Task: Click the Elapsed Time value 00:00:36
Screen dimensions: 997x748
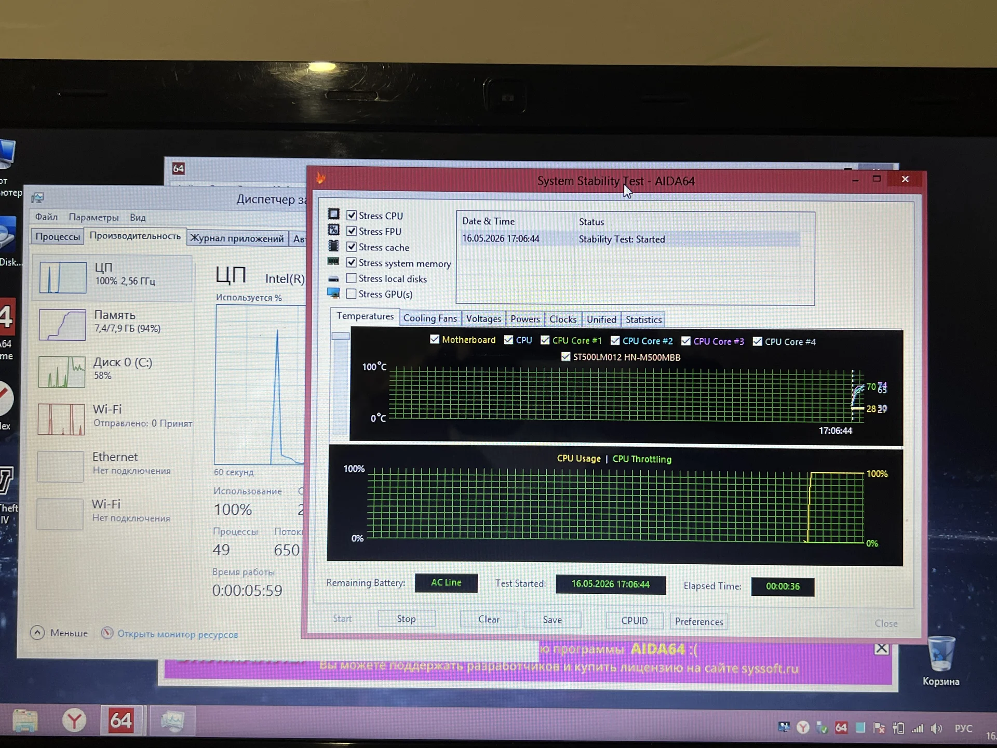Action: [783, 586]
